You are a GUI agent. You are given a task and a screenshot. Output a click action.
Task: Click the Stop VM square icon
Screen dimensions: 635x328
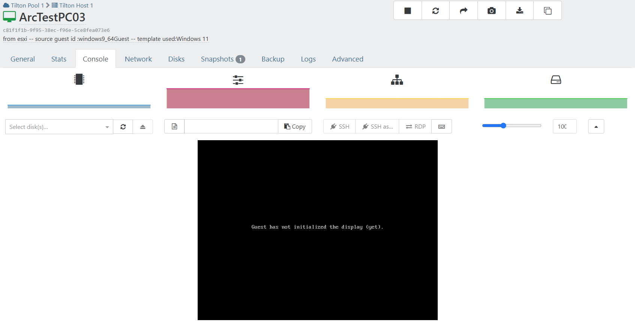tap(407, 10)
